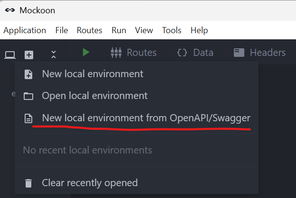Click Clear recently opened

pyautogui.click(x=137, y=183)
